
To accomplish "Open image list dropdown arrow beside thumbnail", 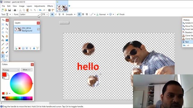I will tap(69, 6).
